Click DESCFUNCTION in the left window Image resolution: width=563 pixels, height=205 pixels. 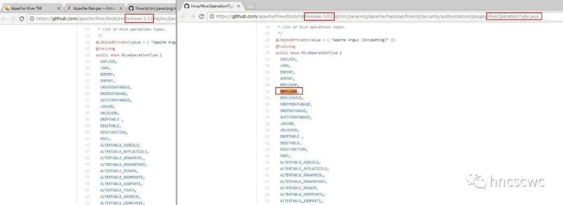coord(114,132)
